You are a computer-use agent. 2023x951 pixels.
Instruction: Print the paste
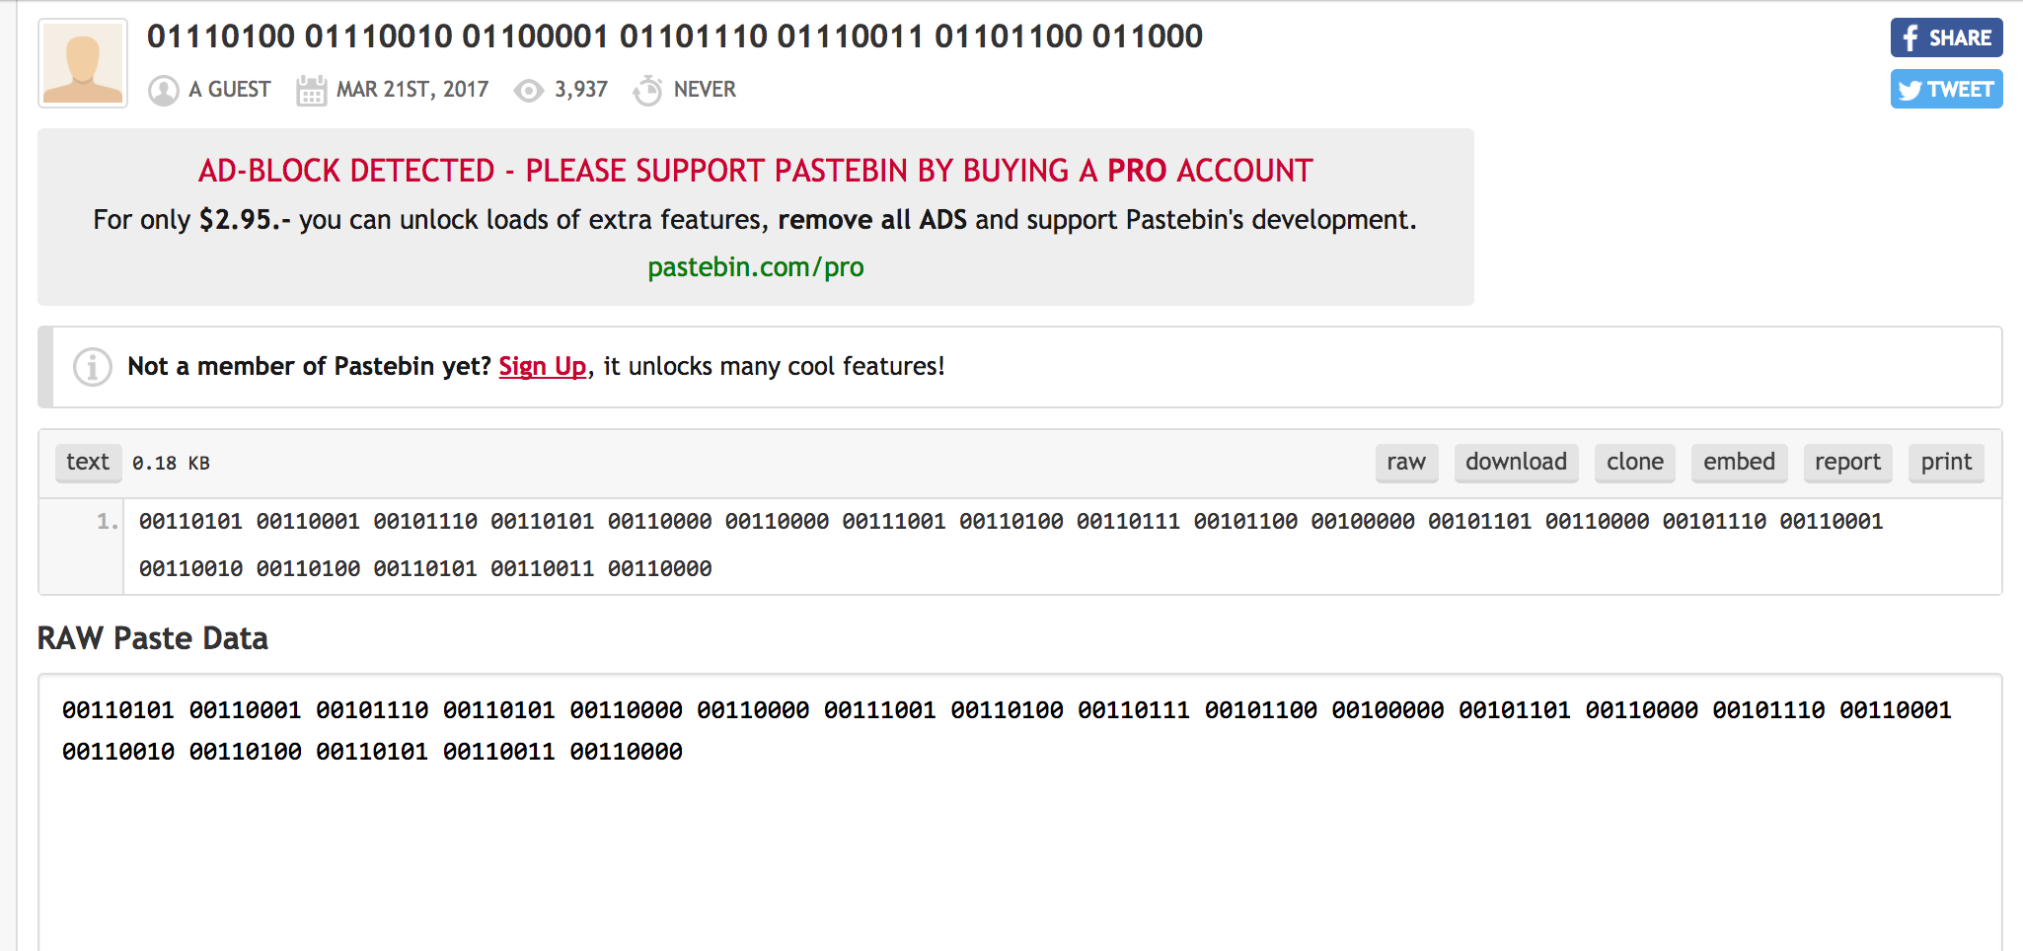[1946, 462]
